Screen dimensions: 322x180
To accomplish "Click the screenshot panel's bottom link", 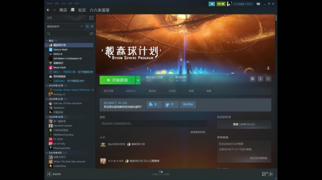I will pos(258,158).
